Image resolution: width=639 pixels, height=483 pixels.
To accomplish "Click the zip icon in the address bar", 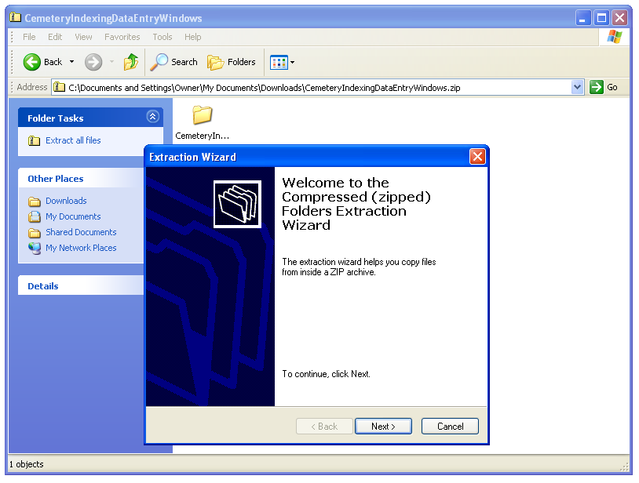I will point(60,87).
